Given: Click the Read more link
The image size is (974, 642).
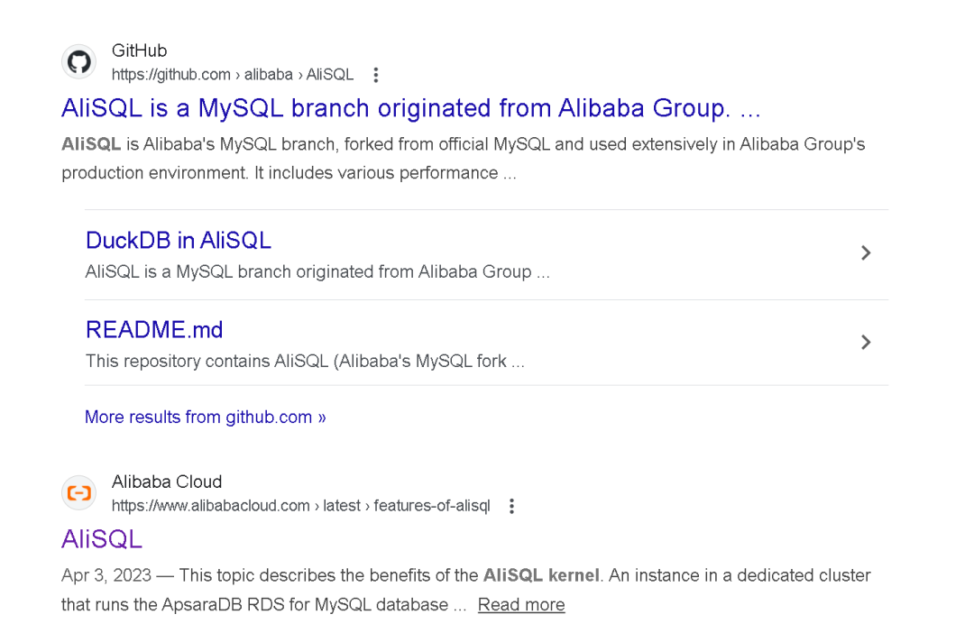Looking at the screenshot, I should pos(521,605).
